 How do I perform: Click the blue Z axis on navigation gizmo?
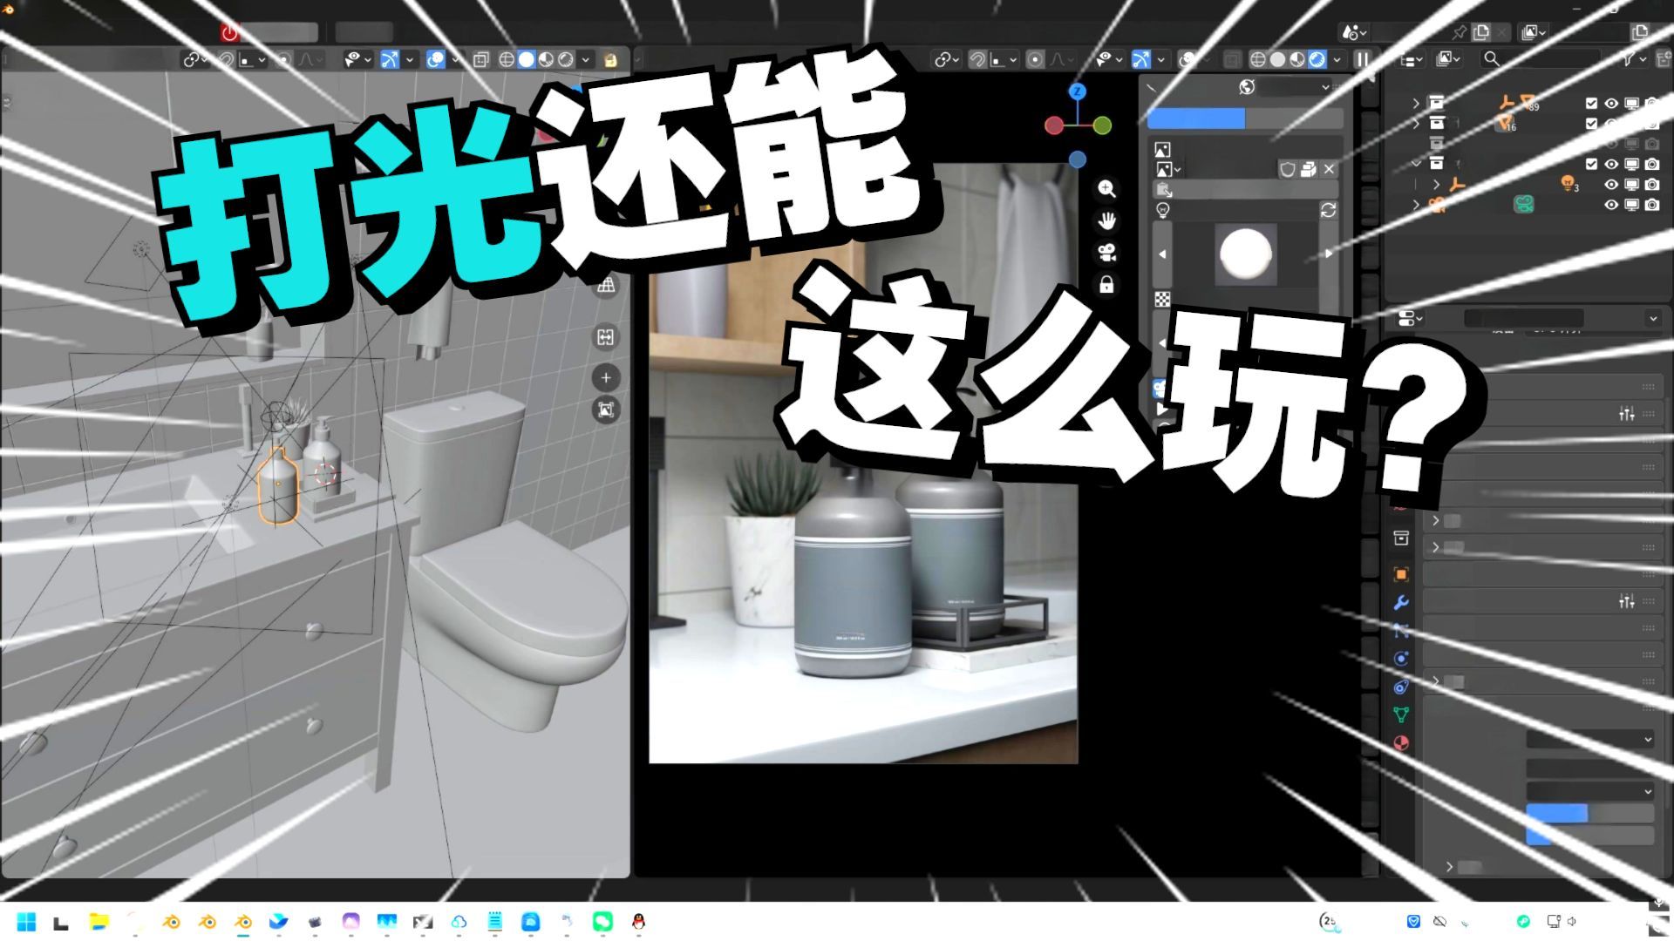1078,91
